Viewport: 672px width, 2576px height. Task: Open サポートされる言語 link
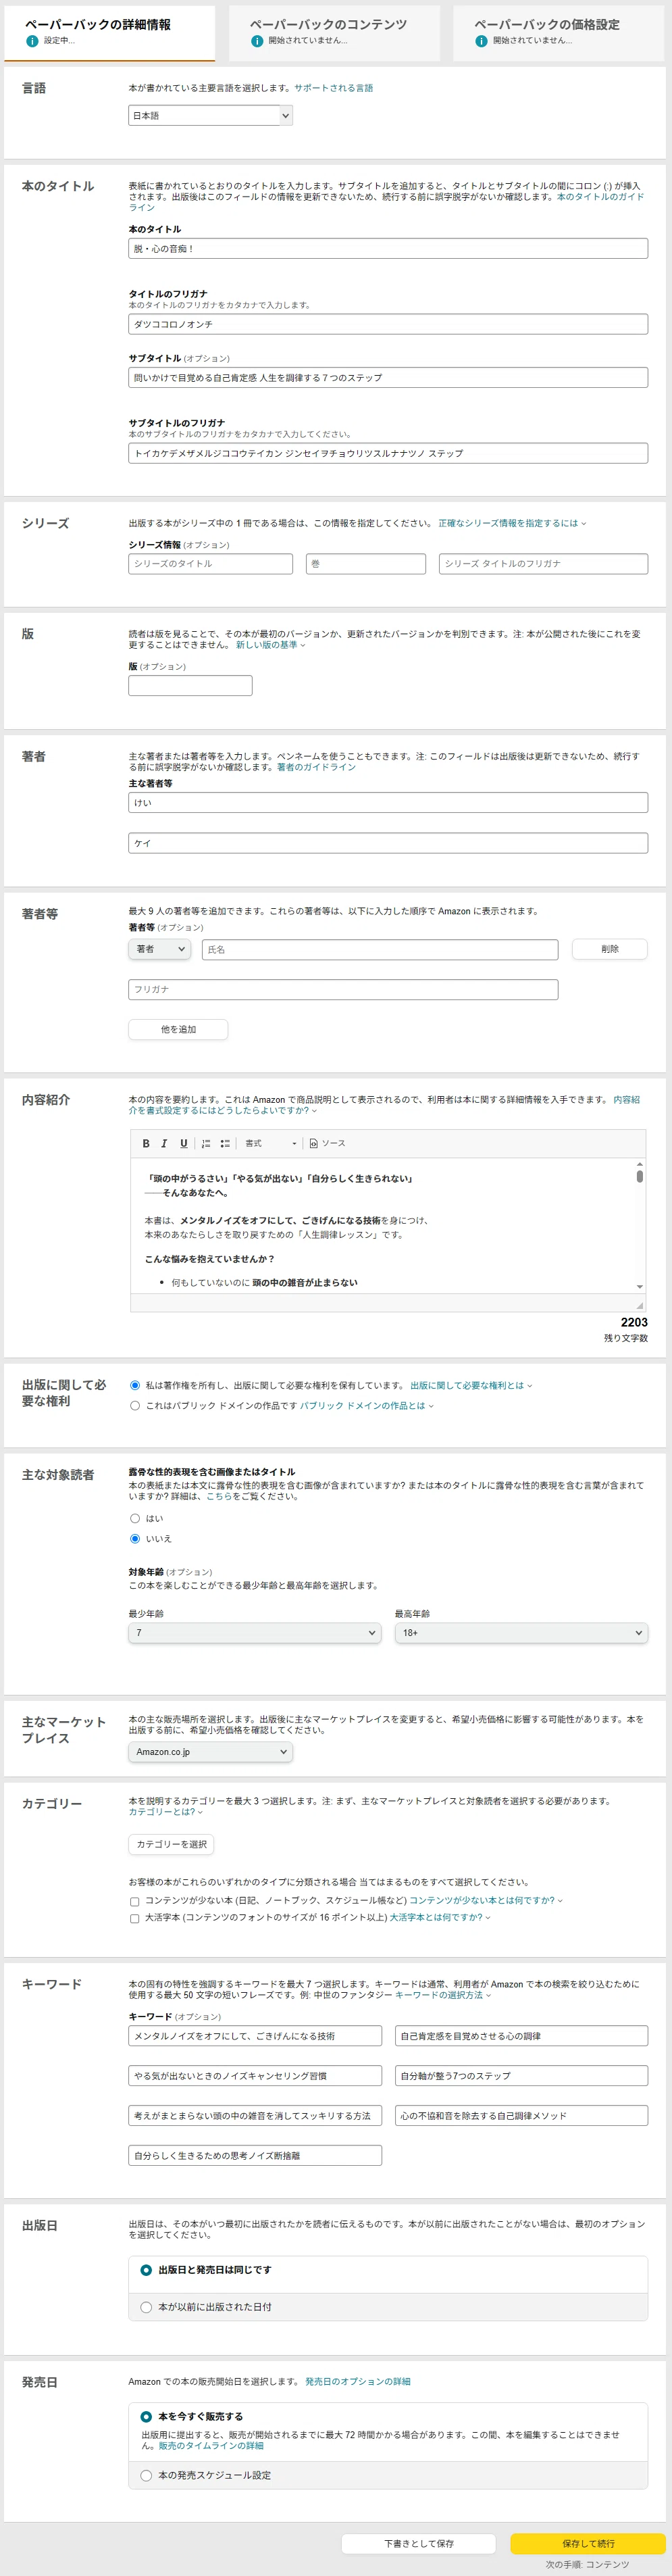coord(333,88)
